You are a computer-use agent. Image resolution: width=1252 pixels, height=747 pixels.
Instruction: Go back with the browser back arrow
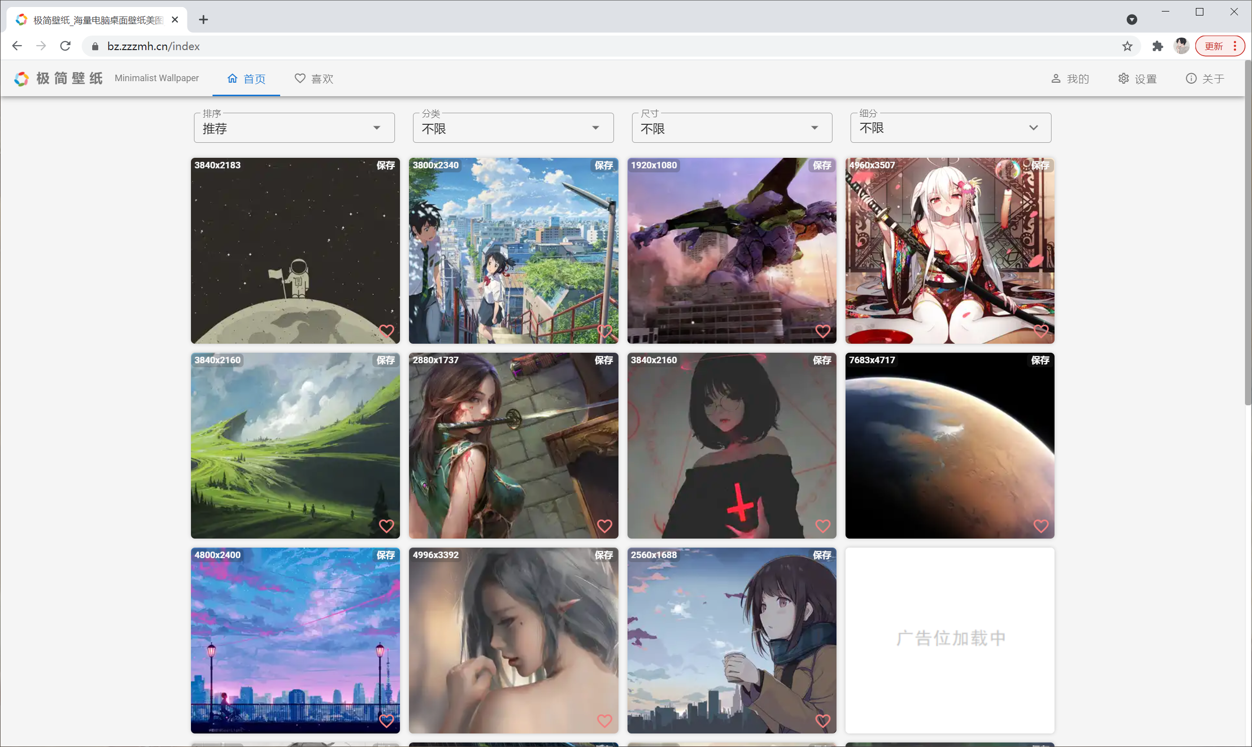click(17, 46)
